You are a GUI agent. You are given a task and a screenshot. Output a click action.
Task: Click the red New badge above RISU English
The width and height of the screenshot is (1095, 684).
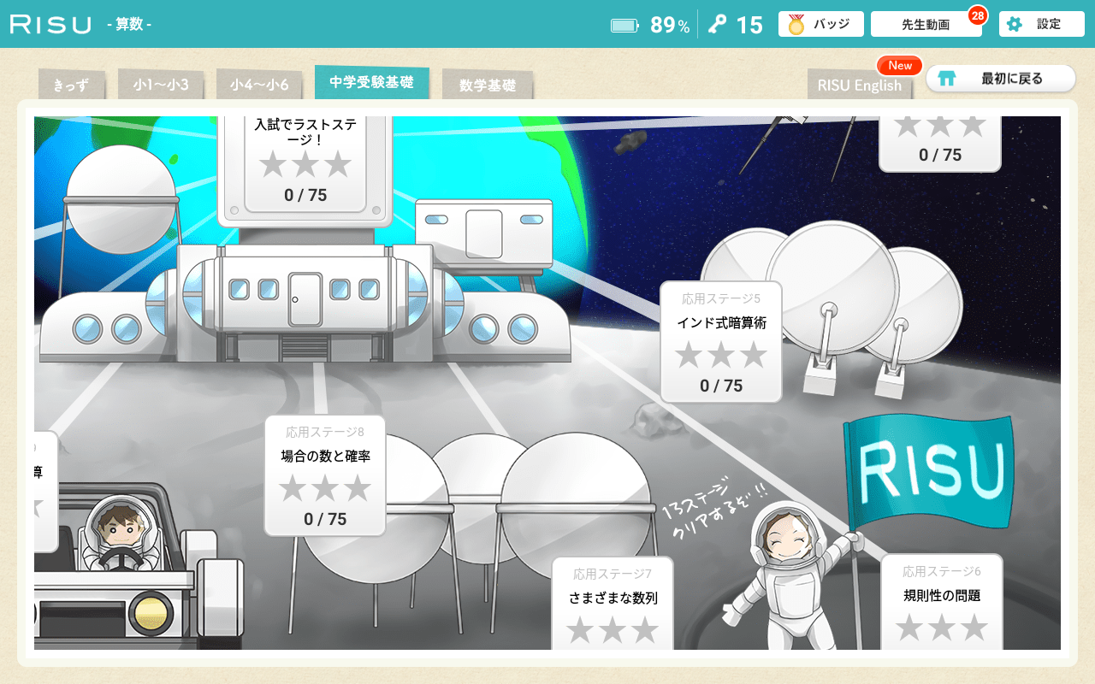[x=899, y=65]
